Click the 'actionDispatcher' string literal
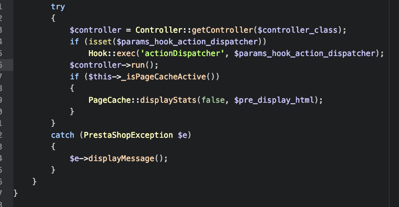The height and width of the screenshot is (207, 399). [182, 53]
